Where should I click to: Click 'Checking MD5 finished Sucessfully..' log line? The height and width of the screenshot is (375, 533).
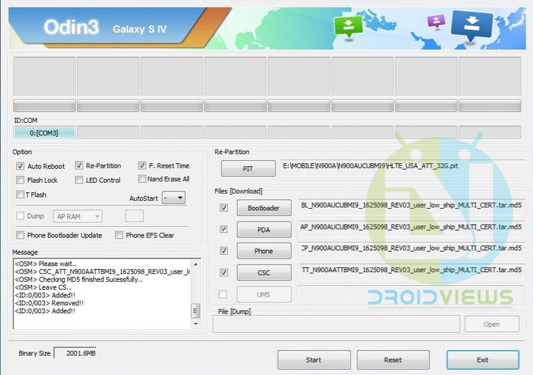coord(79,280)
